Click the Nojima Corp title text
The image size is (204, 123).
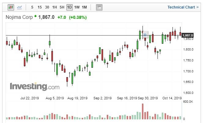tap(19, 17)
